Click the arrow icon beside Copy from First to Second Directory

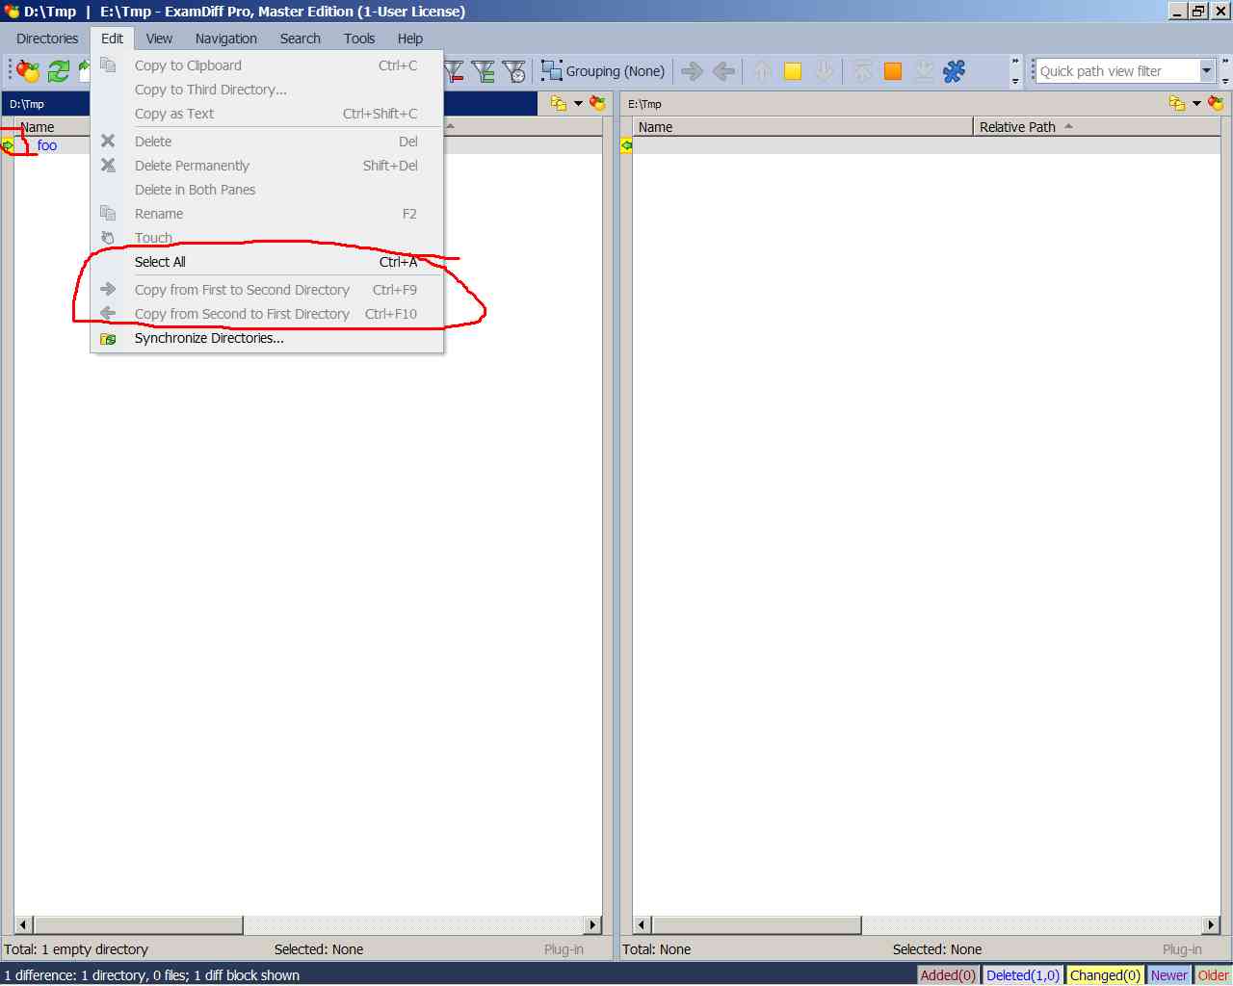(x=108, y=289)
